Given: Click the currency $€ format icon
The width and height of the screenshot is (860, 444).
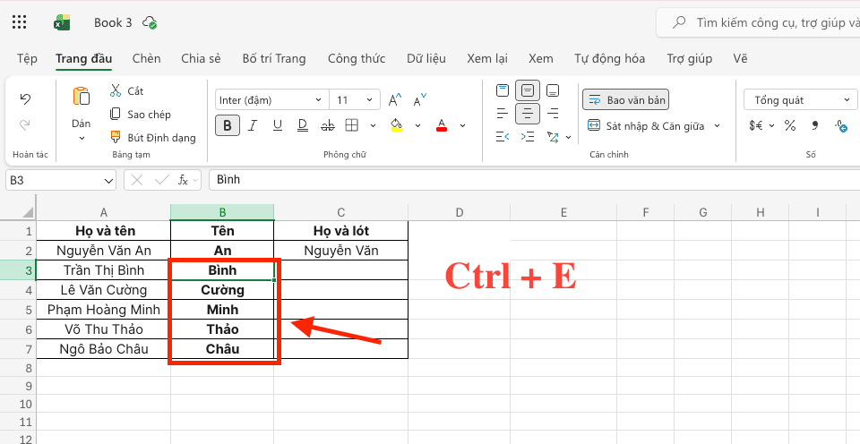Looking at the screenshot, I should [756, 126].
